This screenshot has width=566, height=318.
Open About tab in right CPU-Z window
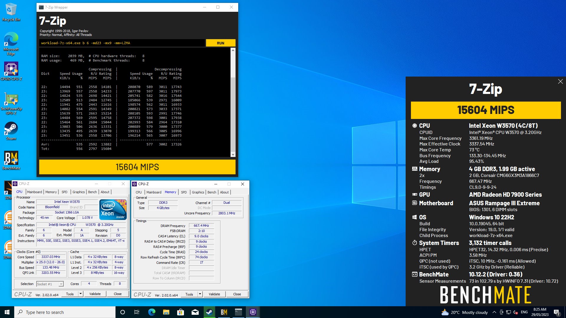[224, 192]
